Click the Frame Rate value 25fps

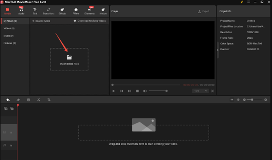click(250, 38)
